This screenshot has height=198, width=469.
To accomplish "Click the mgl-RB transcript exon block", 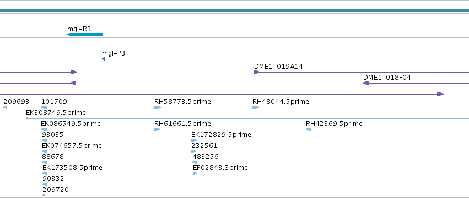I will pos(85,35).
